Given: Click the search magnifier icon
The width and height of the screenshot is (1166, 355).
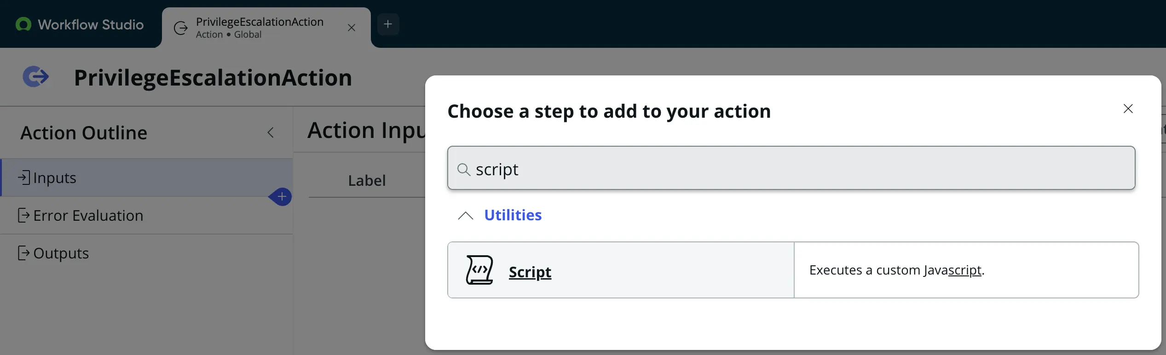Looking at the screenshot, I should [x=463, y=169].
